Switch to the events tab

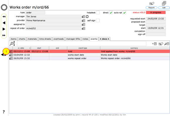[x=94, y=39]
